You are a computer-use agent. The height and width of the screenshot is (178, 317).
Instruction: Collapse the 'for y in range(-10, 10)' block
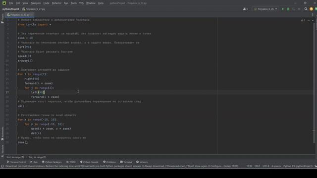[x=16, y=124]
